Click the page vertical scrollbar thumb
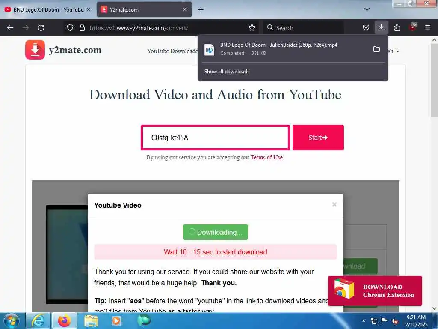The image size is (438, 329). 435,81
